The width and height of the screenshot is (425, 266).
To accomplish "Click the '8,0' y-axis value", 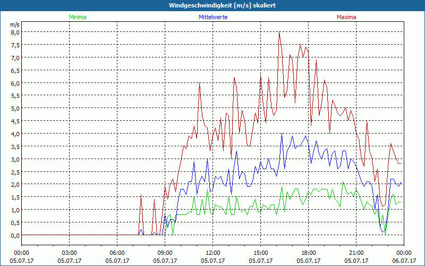I will 15,32.
